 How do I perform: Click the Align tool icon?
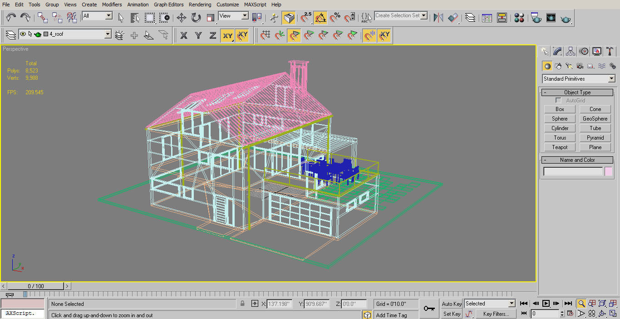tap(453, 18)
